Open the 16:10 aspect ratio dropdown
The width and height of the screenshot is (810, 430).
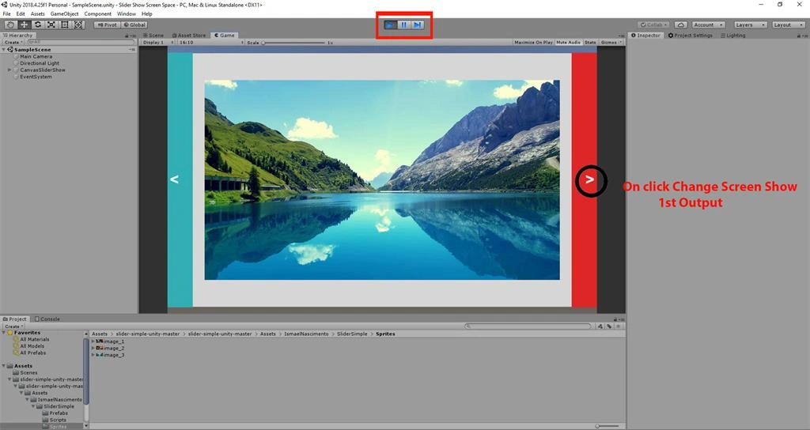210,43
